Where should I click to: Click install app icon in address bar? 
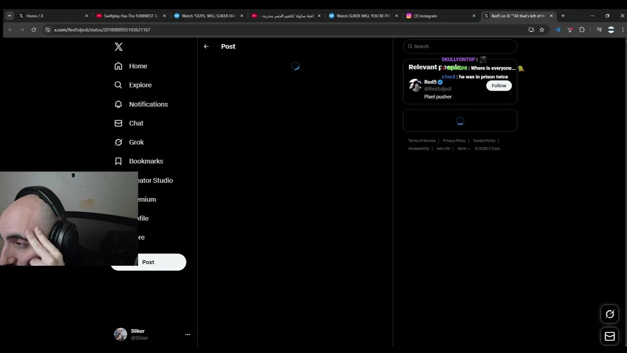[531, 29]
